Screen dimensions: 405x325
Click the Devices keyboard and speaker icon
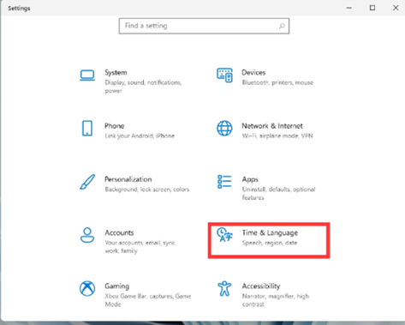[224, 75]
